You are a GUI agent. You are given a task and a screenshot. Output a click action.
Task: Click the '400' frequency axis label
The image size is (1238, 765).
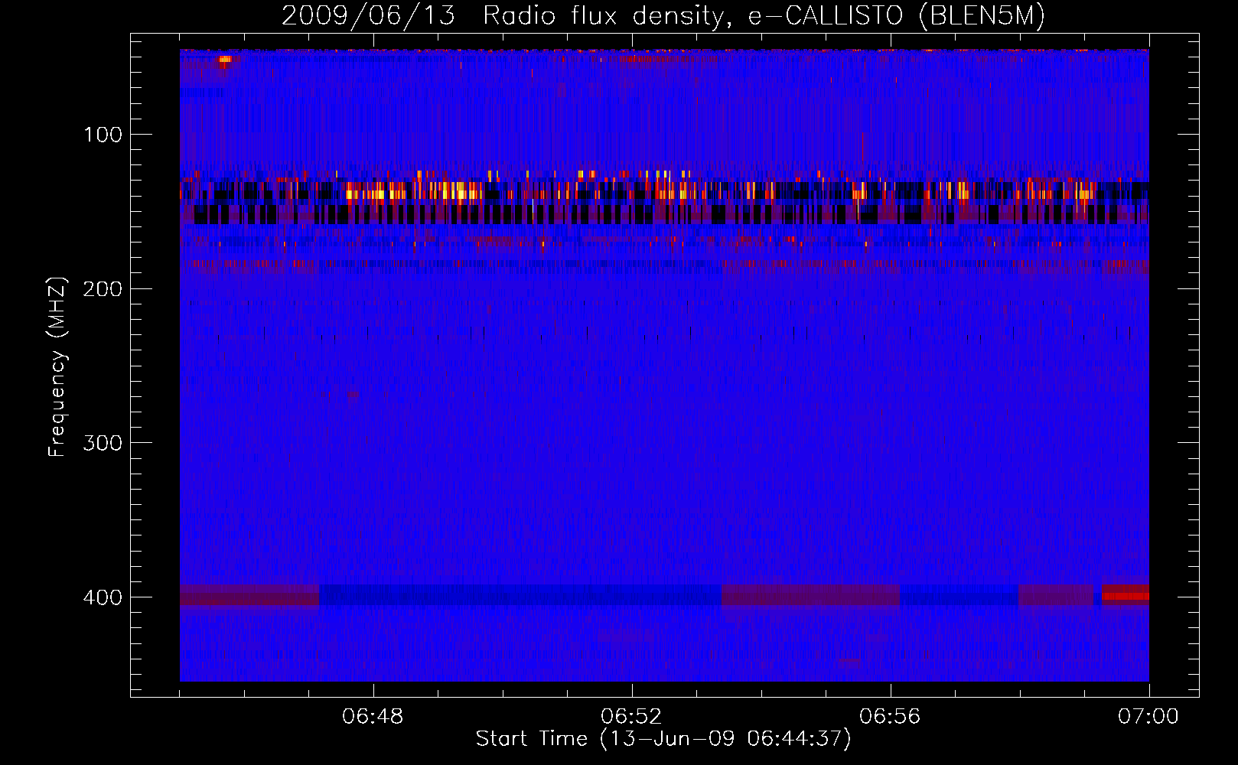click(103, 597)
